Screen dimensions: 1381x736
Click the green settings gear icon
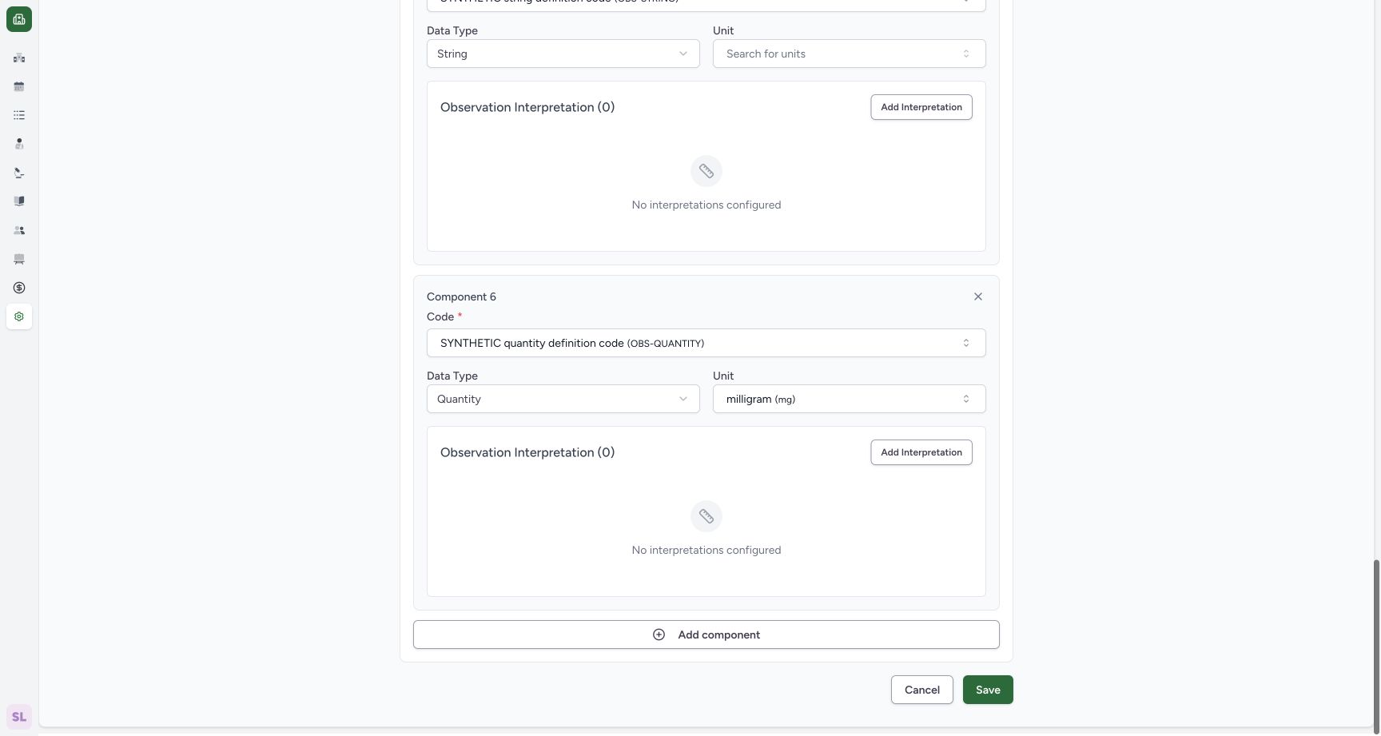tap(19, 316)
